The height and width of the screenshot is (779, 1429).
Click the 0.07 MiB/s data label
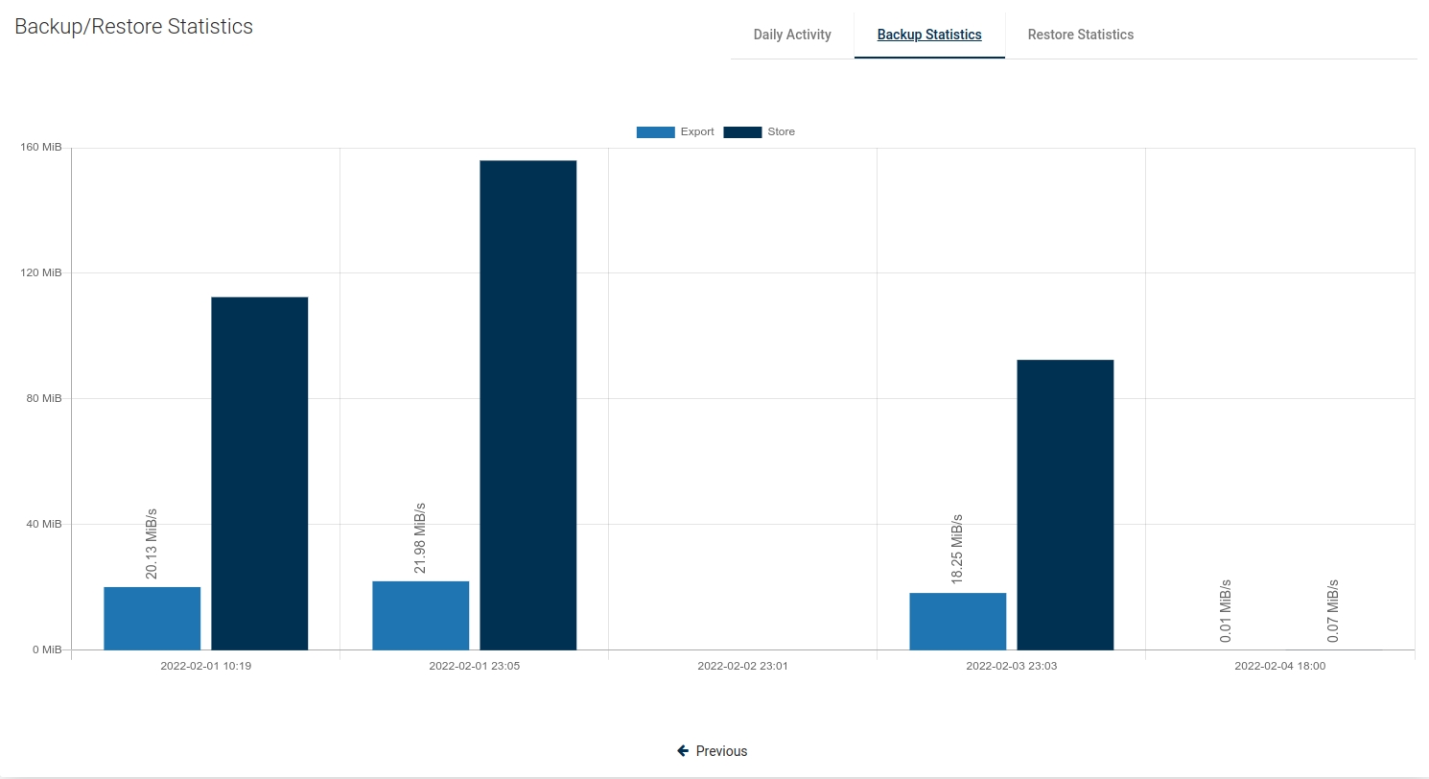click(1333, 610)
